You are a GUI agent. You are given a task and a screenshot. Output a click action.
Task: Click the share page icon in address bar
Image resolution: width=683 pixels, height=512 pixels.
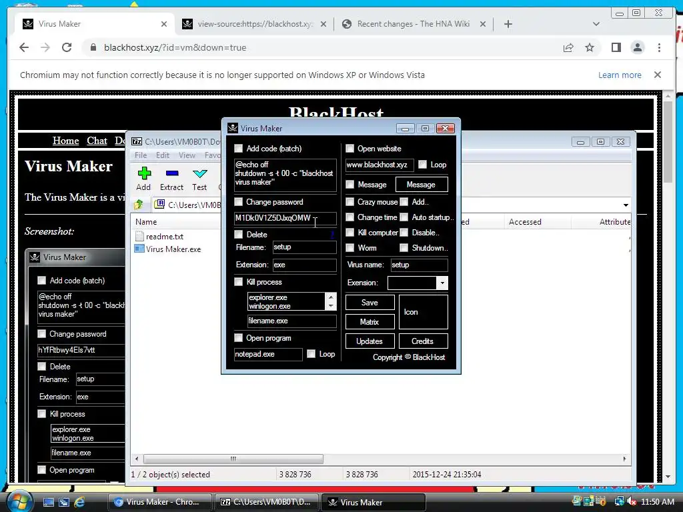568,47
